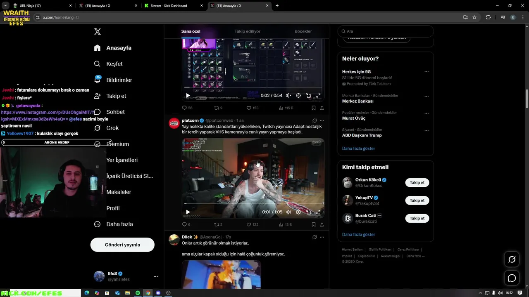529x297 pixels.
Task: Open EfeS account menu three dots
Action: point(155,276)
